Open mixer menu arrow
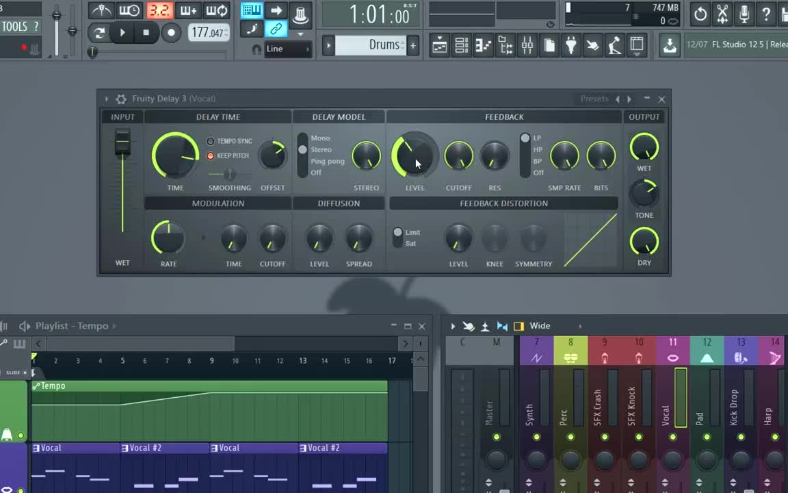788x493 pixels. coord(453,327)
